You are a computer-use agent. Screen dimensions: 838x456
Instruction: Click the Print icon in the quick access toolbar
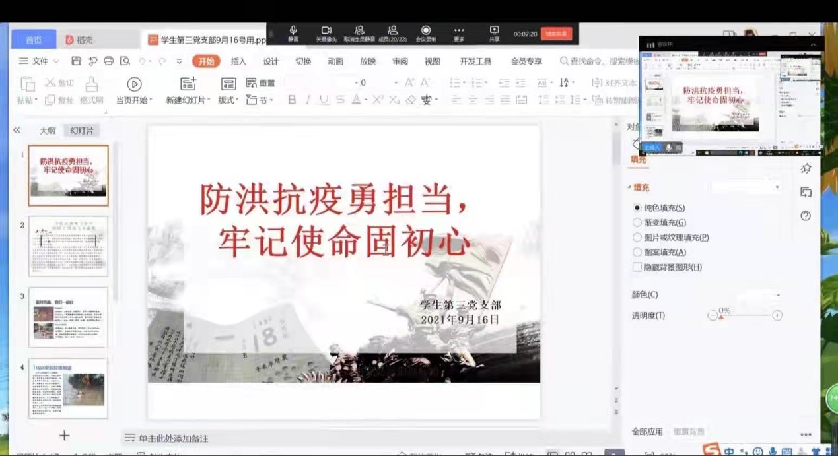[x=109, y=61]
